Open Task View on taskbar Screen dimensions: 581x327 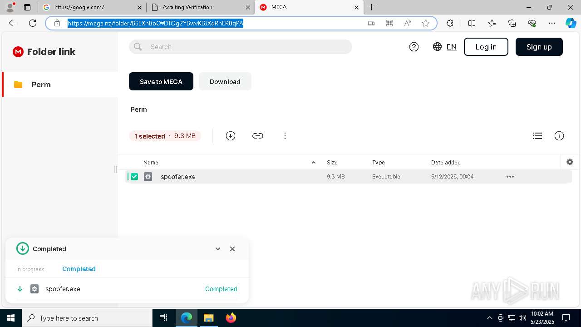[x=163, y=318]
